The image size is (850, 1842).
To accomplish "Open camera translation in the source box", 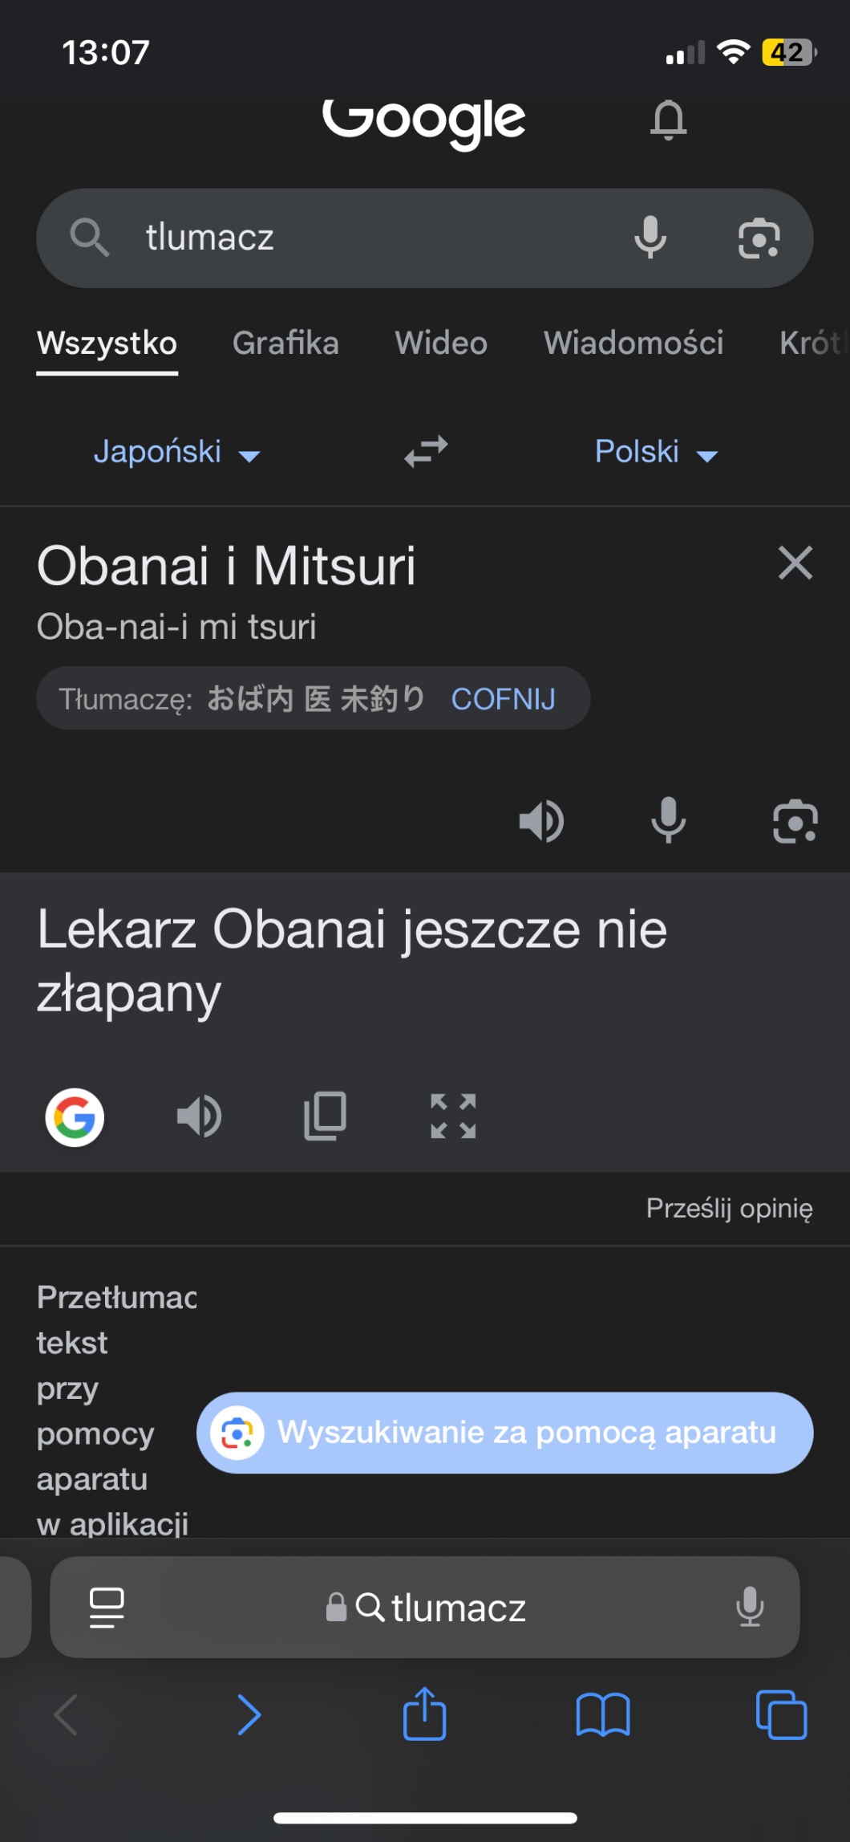I will (x=795, y=821).
